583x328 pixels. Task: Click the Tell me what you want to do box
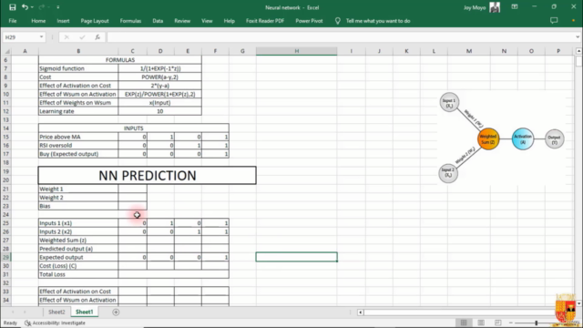pos(378,21)
